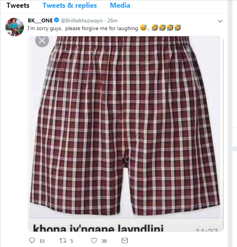Viewport: 237px width, 247px height.
Task: Open the 26m timestamp permalink
Action: tap(113, 20)
